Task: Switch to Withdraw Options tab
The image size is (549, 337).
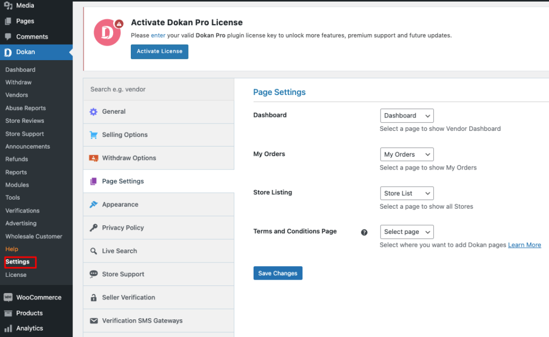Action: [x=159, y=158]
